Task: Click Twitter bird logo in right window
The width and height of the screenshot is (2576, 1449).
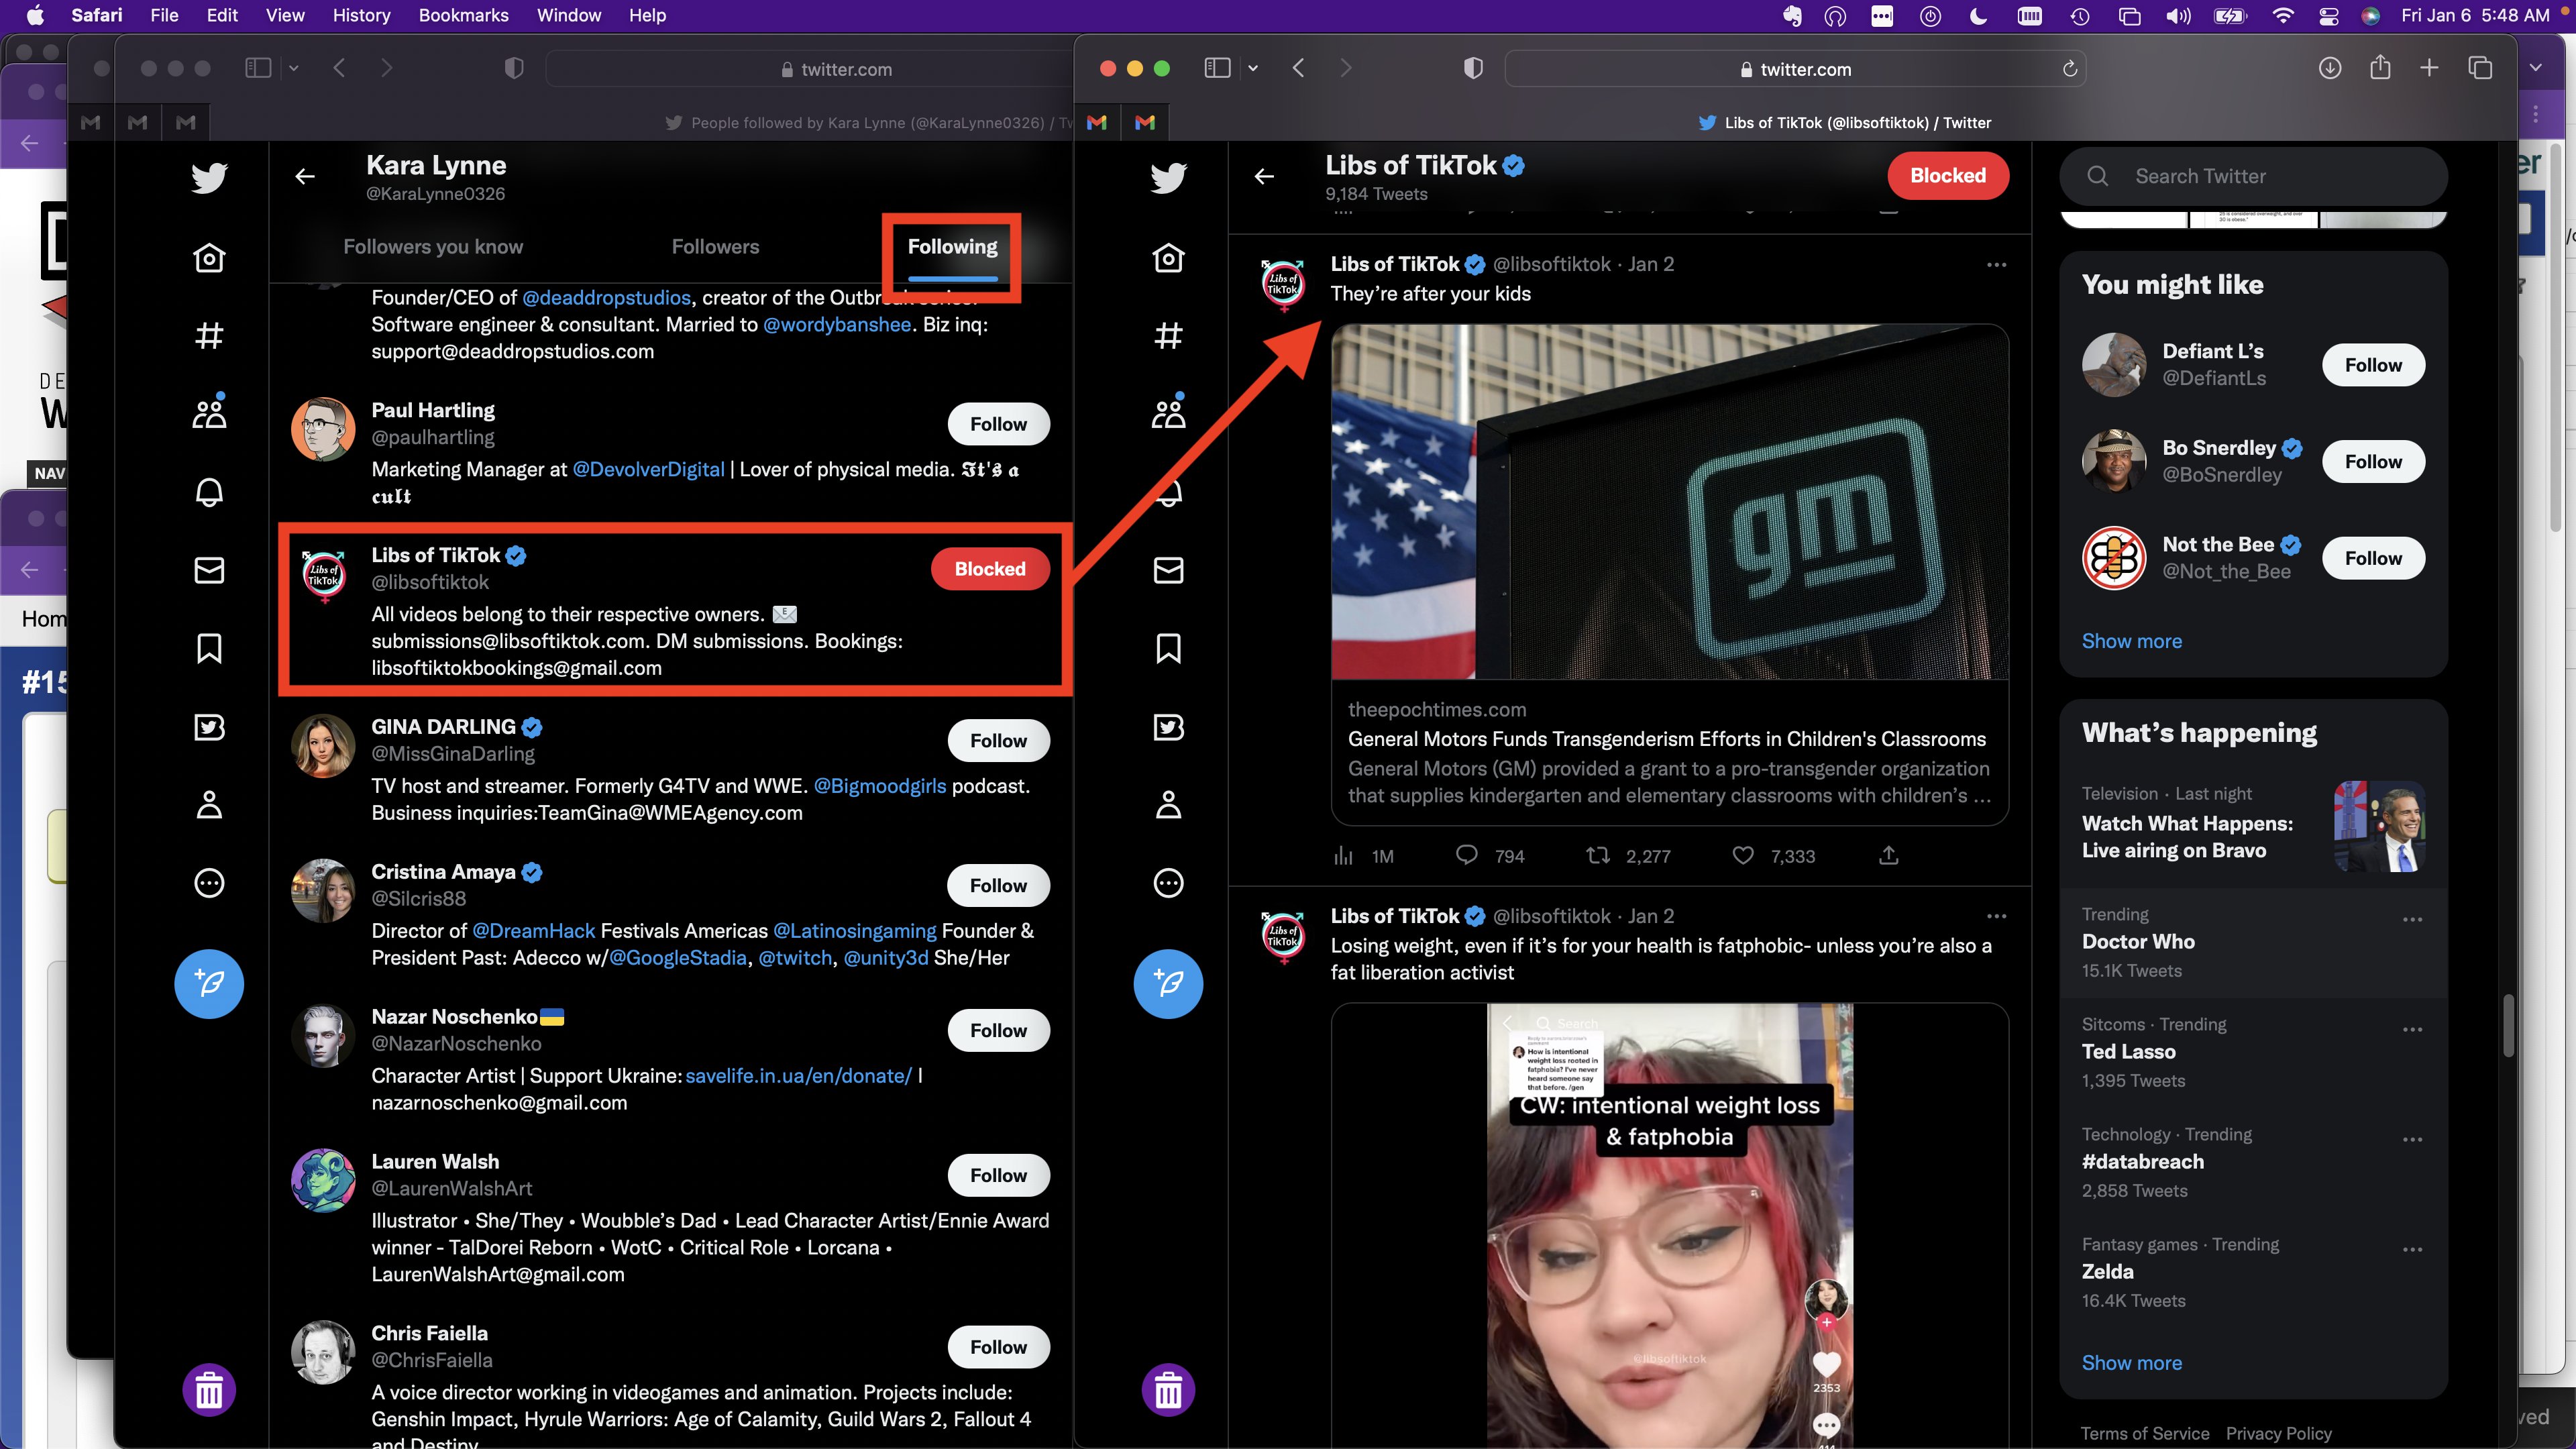Action: point(1168,178)
